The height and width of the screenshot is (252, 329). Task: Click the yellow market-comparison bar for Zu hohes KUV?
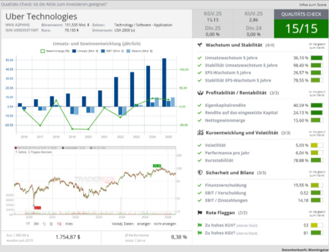(317, 225)
